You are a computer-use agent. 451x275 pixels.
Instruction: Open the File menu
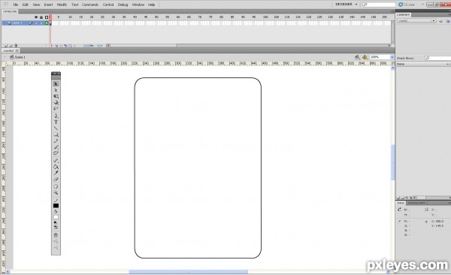tap(16, 5)
